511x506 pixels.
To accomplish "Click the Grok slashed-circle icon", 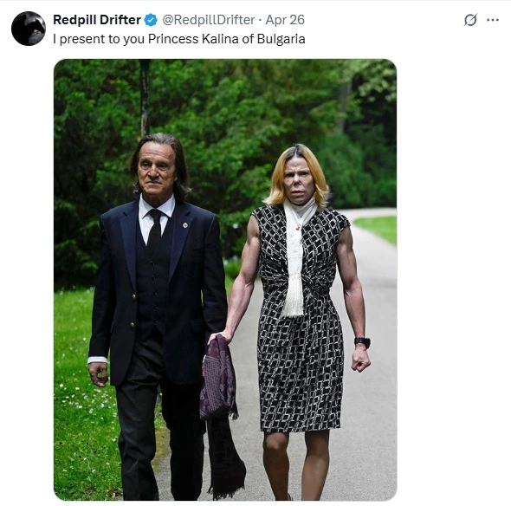I will pos(470,20).
